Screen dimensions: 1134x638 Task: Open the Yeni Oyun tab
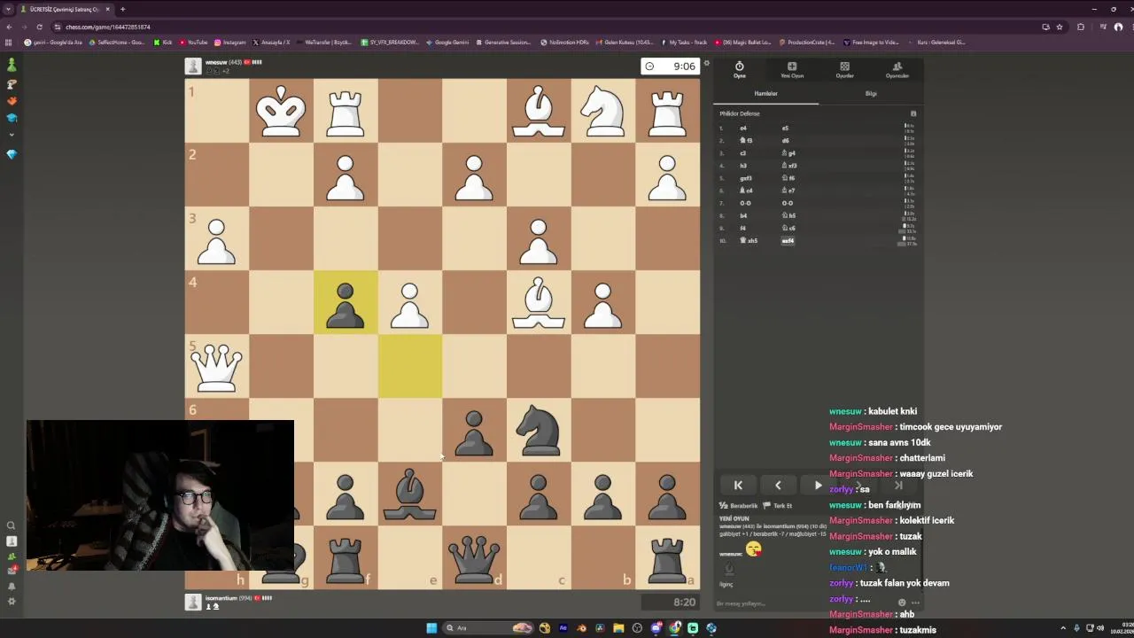click(x=792, y=70)
